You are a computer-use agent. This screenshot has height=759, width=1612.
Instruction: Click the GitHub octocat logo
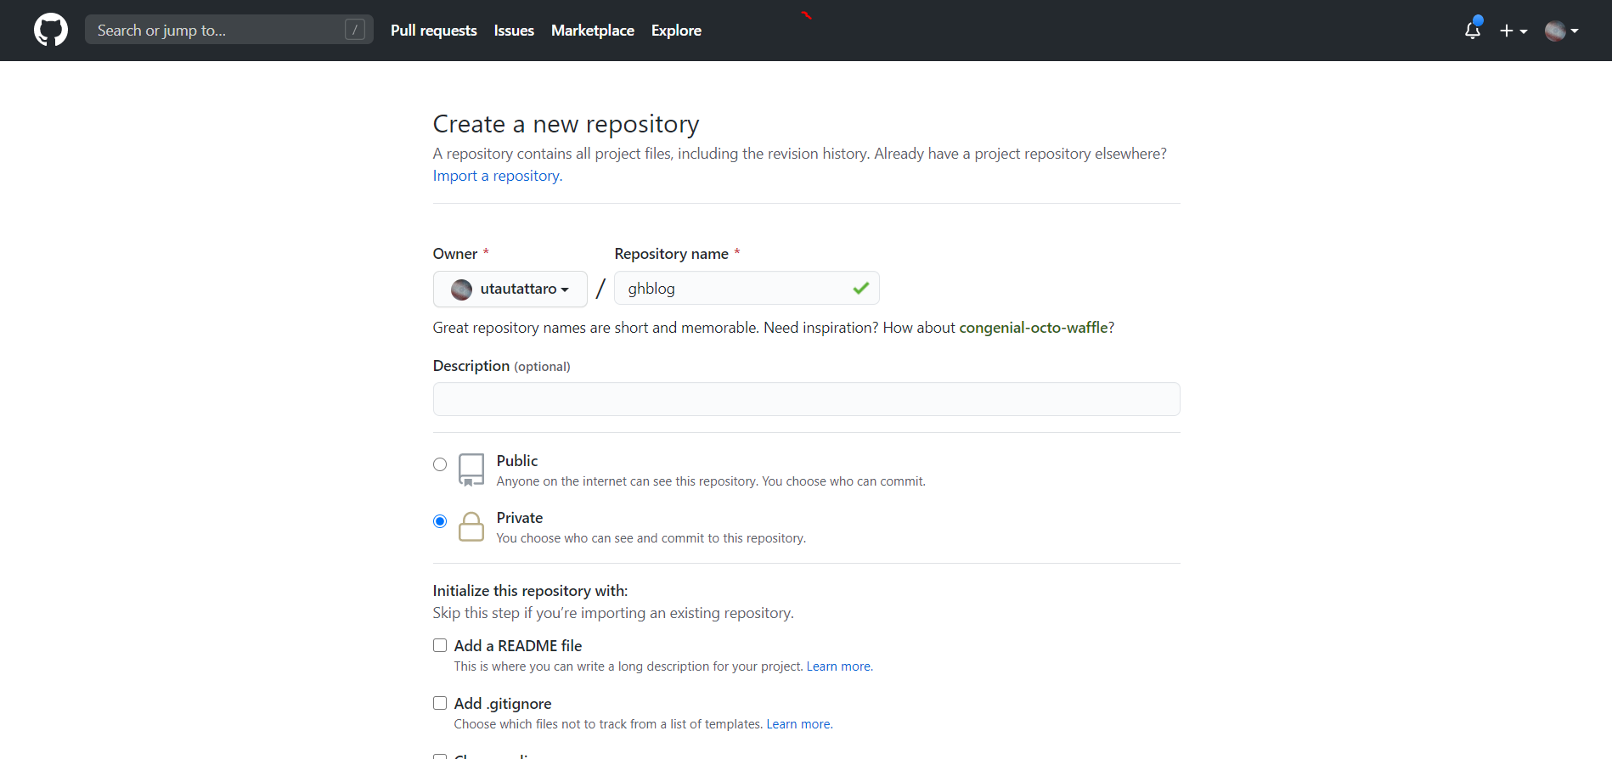51,30
